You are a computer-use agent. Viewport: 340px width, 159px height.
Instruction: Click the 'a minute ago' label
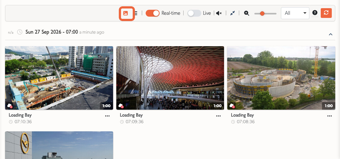click(x=92, y=32)
